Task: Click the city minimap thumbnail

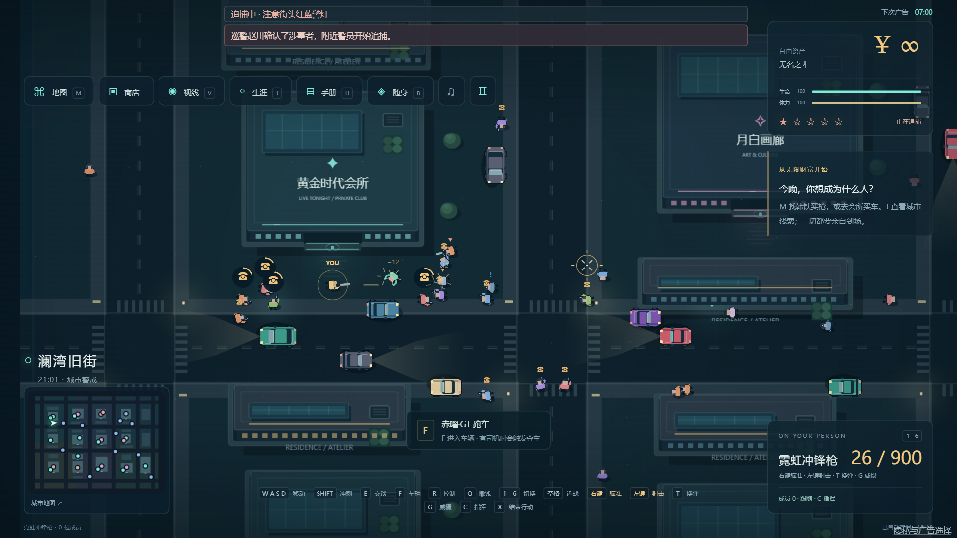Action: [97, 442]
